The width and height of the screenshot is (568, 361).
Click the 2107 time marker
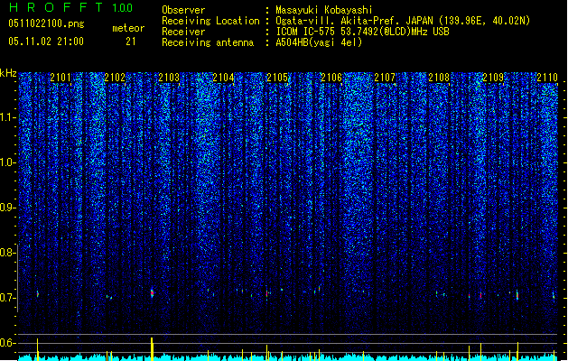click(385, 77)
